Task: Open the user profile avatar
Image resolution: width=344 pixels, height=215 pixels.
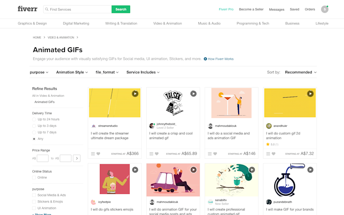Action: pos(325,9)
